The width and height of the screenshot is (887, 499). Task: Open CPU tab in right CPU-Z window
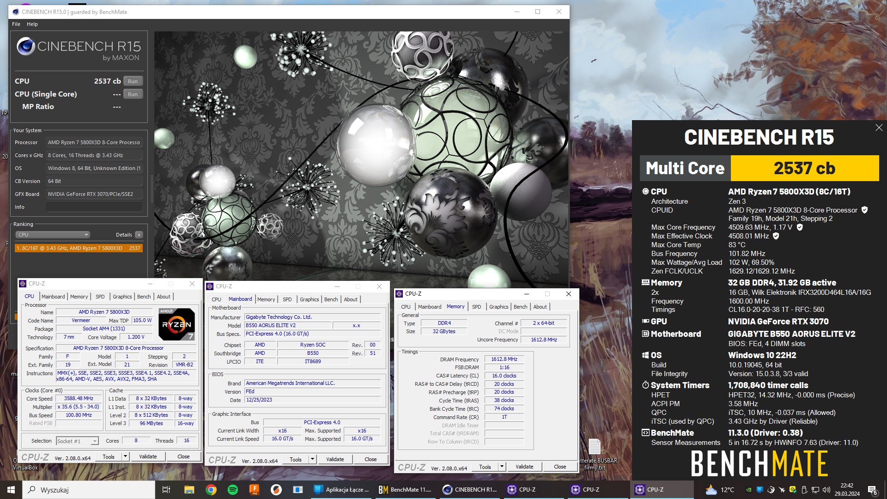(x=406, y=307)
